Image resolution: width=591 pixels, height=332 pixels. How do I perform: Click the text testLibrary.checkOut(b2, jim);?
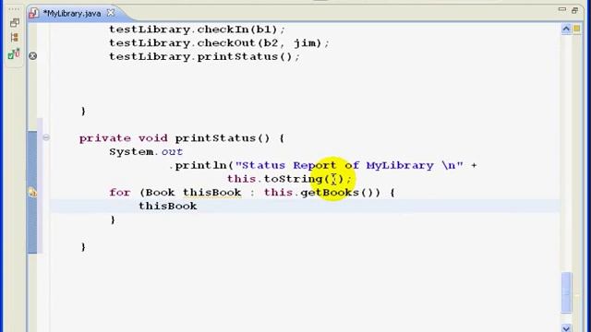coord(219,43)
